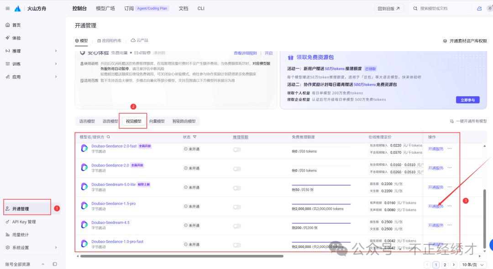493x269 pixels.
Task: Go to page 2 of the table
Action: [445, 265]
